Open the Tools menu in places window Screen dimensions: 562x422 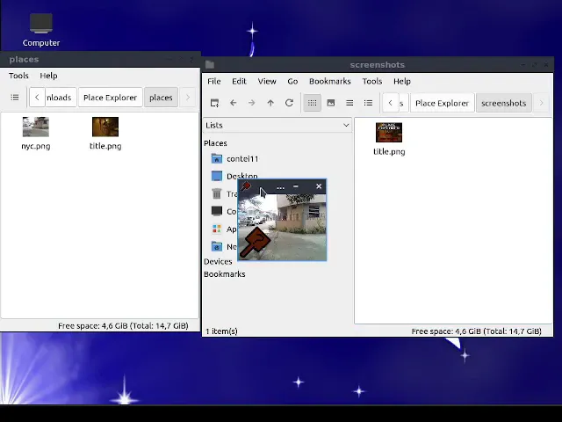click(18, 76)
